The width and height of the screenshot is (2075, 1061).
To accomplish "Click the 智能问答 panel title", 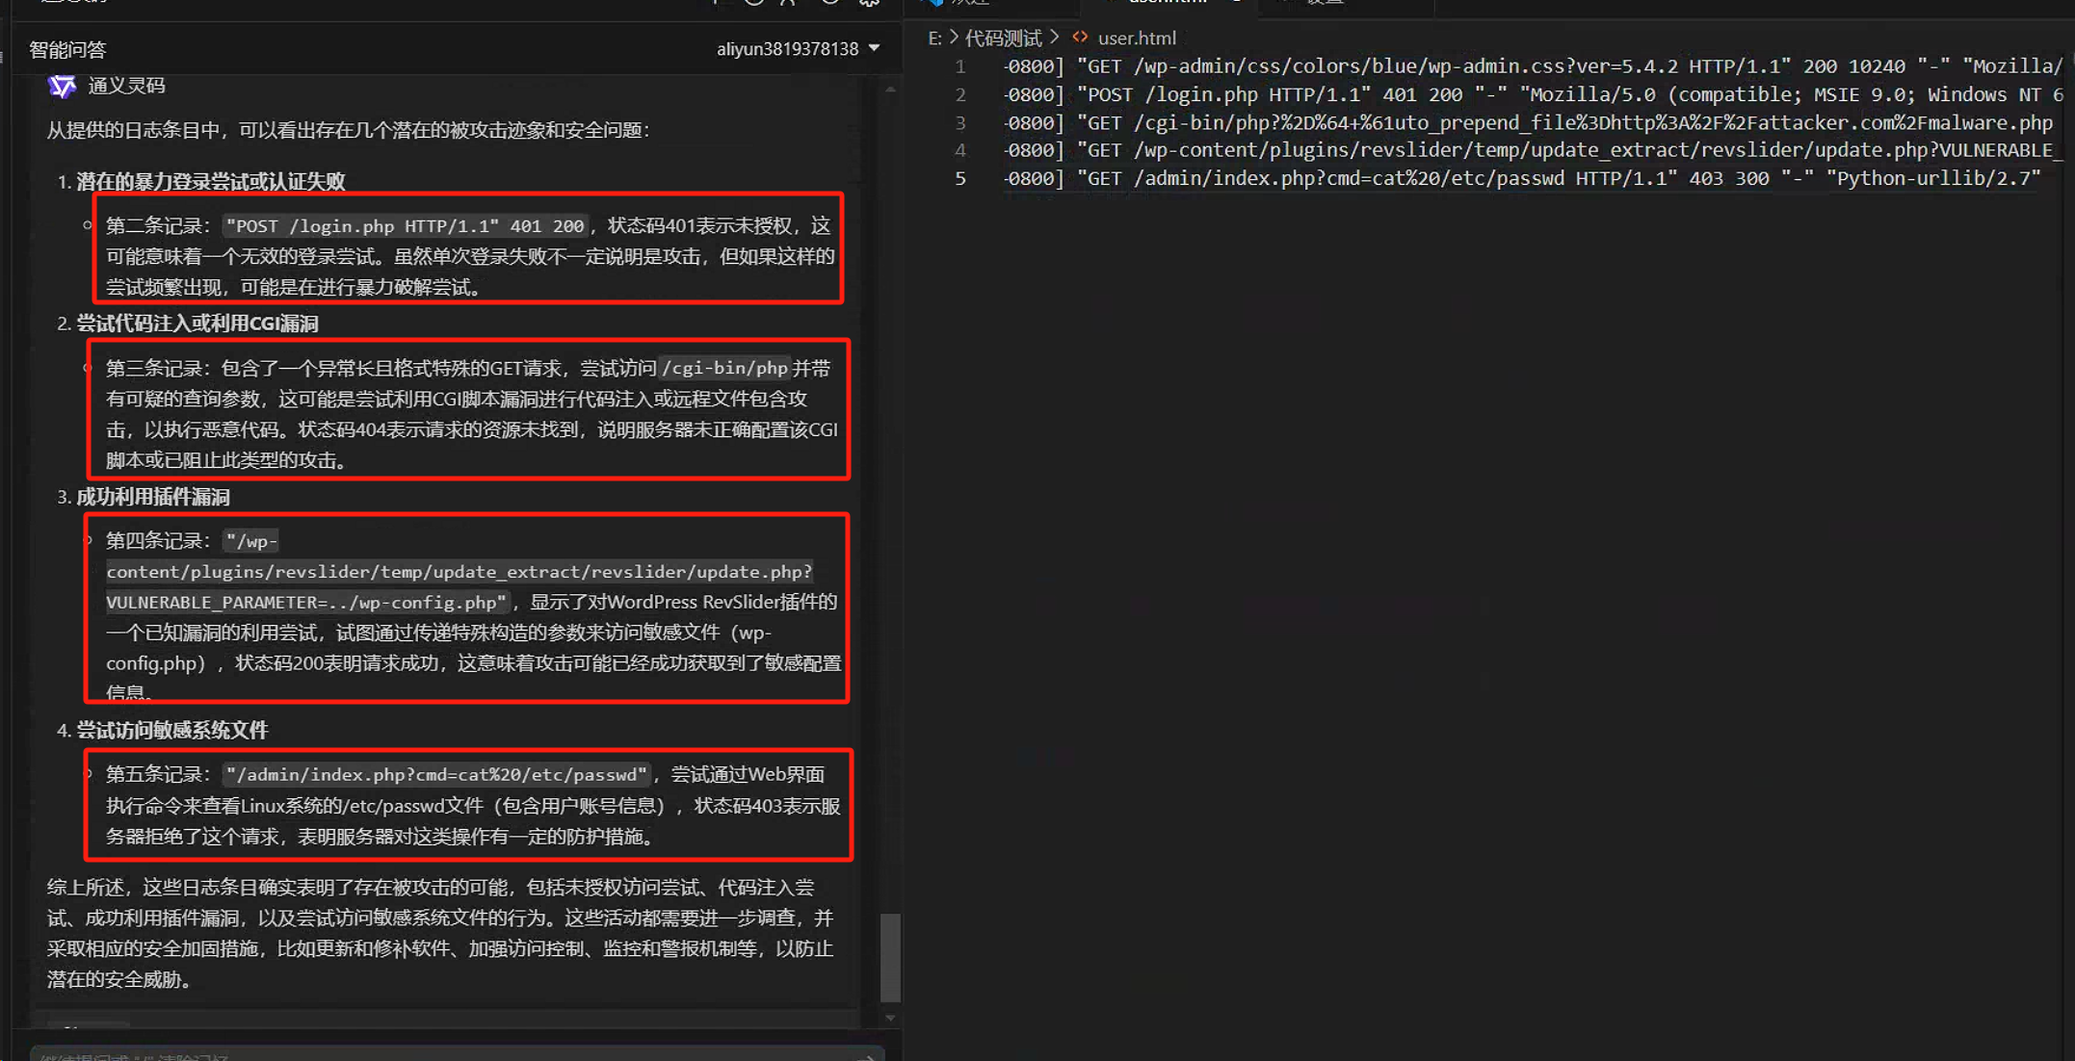I will (x=67, y=49).
